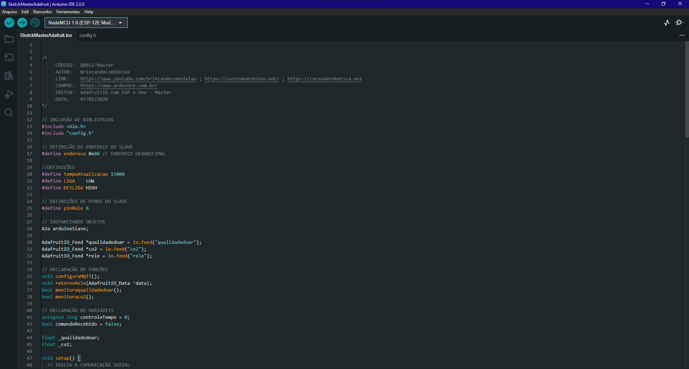Open the Debug sidebar panel
689x369 pixels.
click(9, 94)
